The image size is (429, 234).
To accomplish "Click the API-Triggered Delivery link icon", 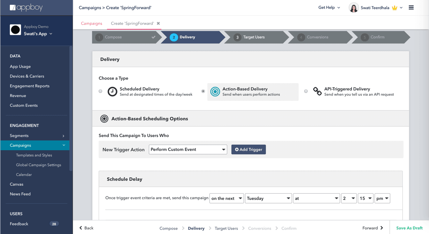I will (317, 91).
